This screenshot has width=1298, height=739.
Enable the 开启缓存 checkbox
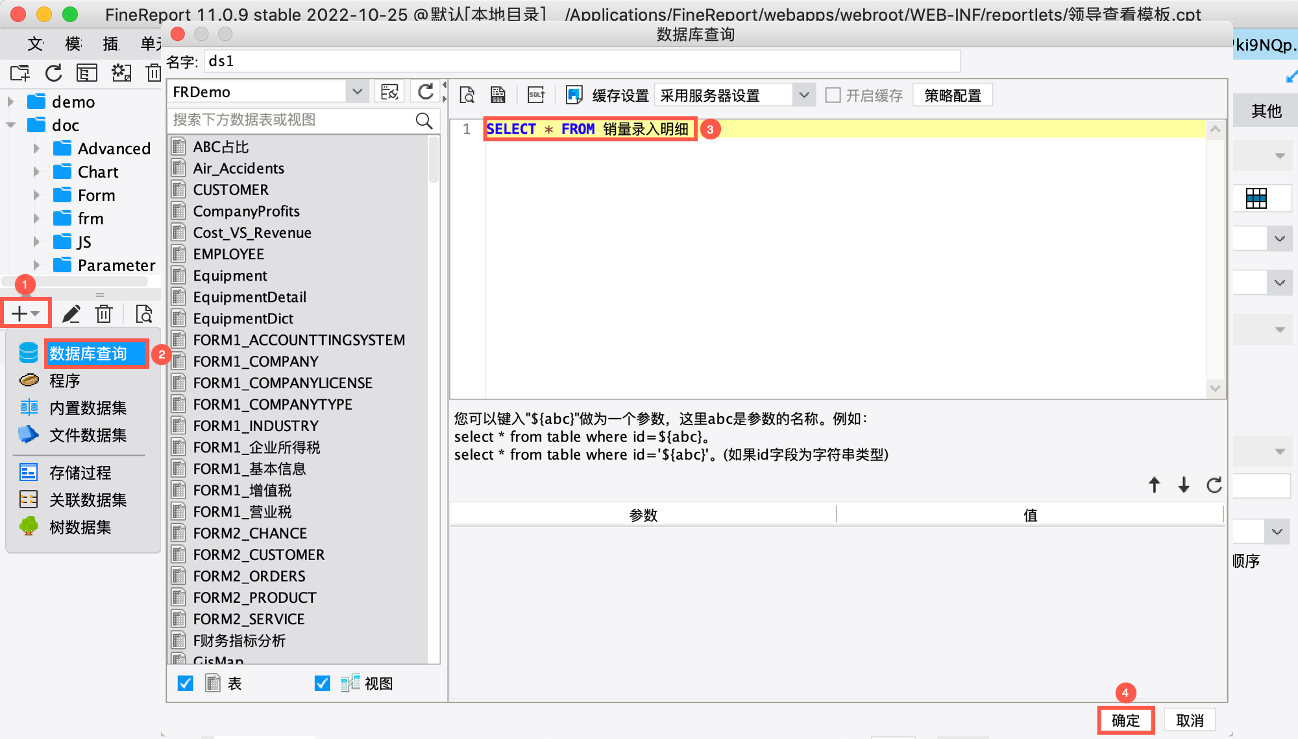(833, 95)
